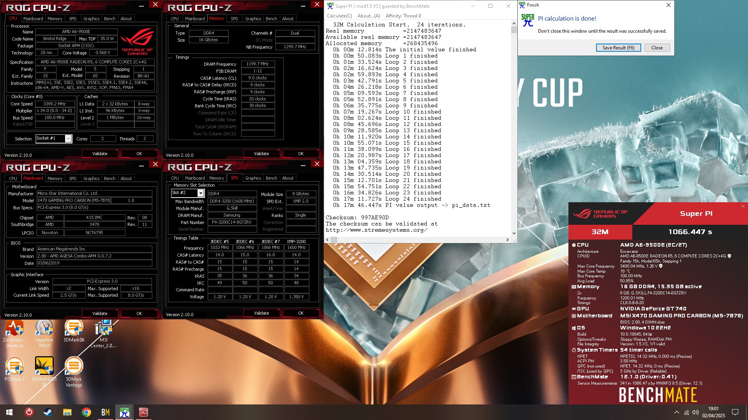Click Validate in CPU tab window
748x420 pixels.
pyautogui.click(x=100, y=154)
